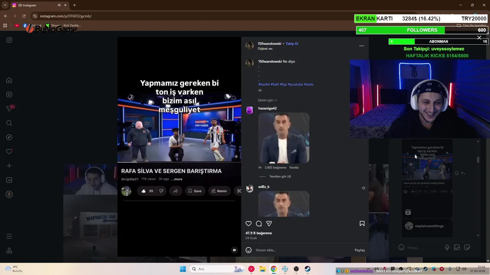This screenshot has width=490, height=275.
Task: Open the hamburger More menu in sidebar
Action: pos(9,236)
